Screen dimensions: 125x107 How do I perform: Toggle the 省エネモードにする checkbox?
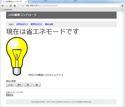[x=7, y=92]
